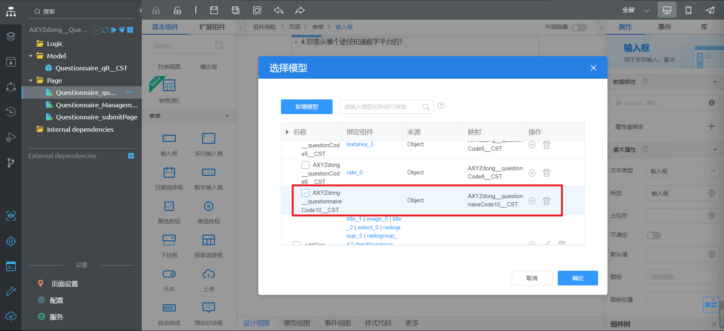Click the preview search toolbar icon

257,10
